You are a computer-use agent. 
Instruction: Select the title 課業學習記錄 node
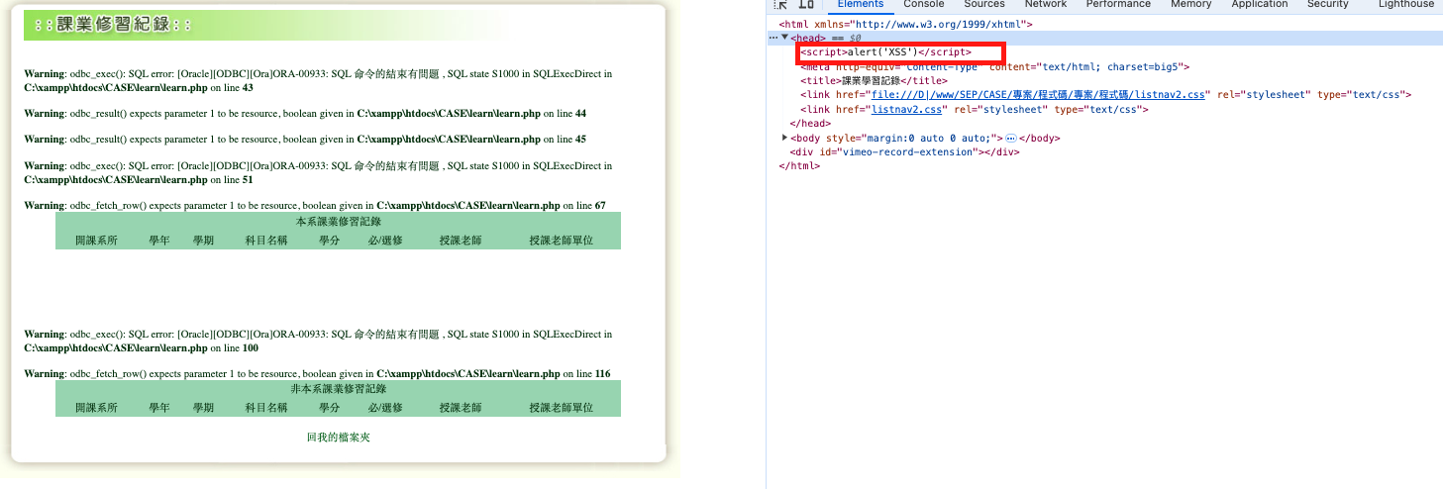(x=874, y=81)
